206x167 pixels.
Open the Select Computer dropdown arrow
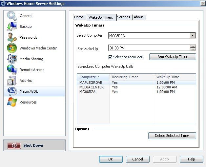tap(193, 35)
